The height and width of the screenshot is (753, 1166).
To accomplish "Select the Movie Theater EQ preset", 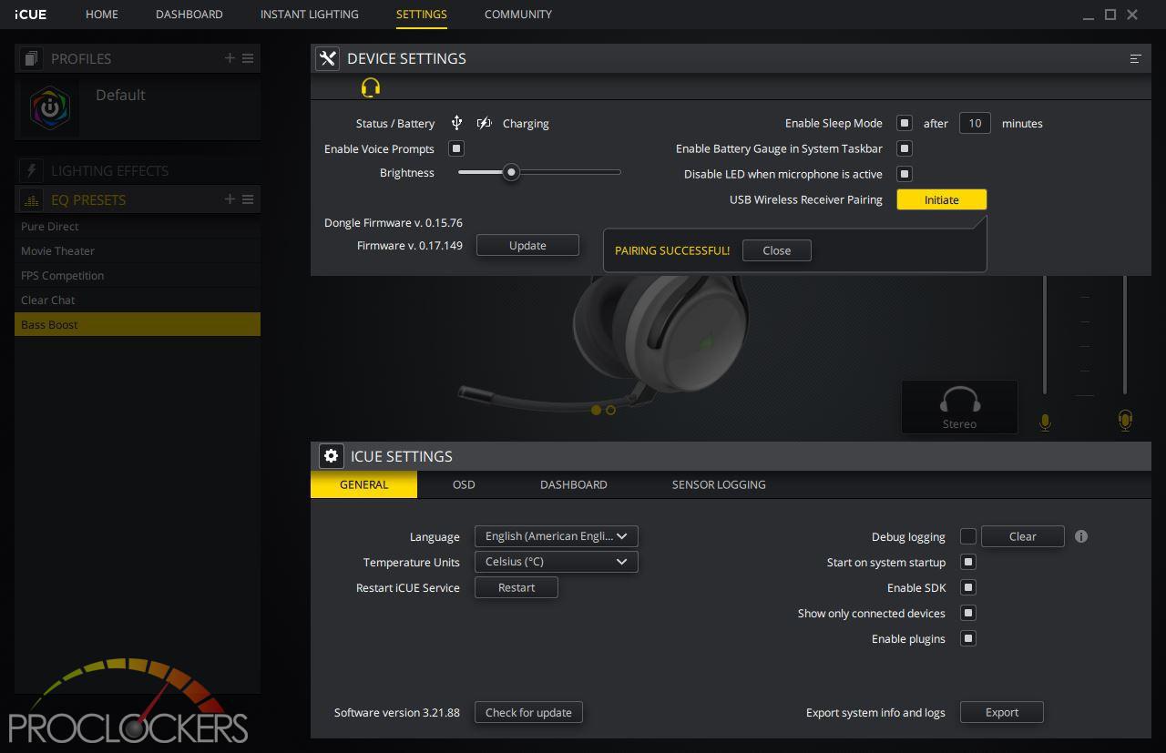I will [x=138, y=250].
